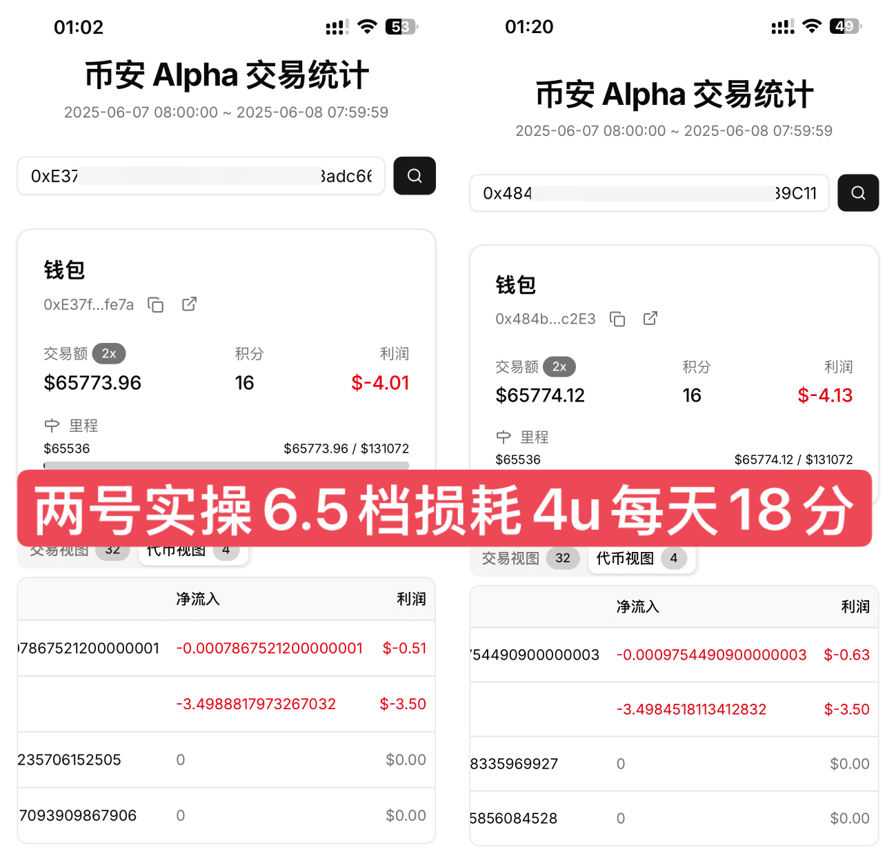Tap cellular signal icon on right phone
This screenshot has width=896, height=850.
(x=783, y=27)
